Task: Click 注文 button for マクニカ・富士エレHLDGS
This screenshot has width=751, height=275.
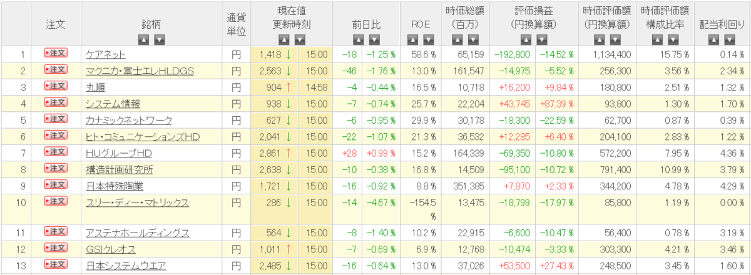Action: click(x=55, y=70)
